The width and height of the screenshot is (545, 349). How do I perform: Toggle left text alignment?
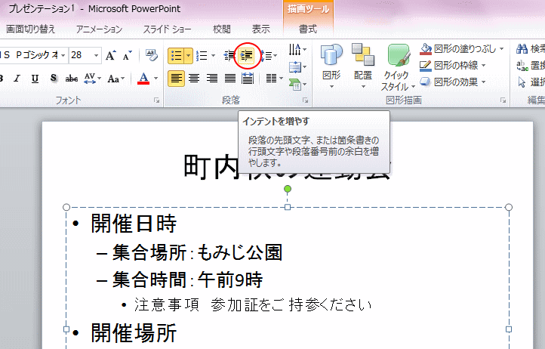[x=176, y=79]
